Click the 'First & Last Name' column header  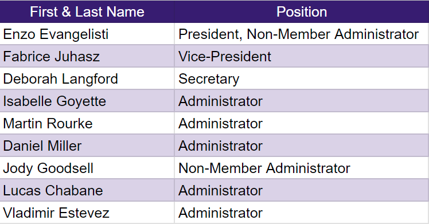(x=87, y=12)
